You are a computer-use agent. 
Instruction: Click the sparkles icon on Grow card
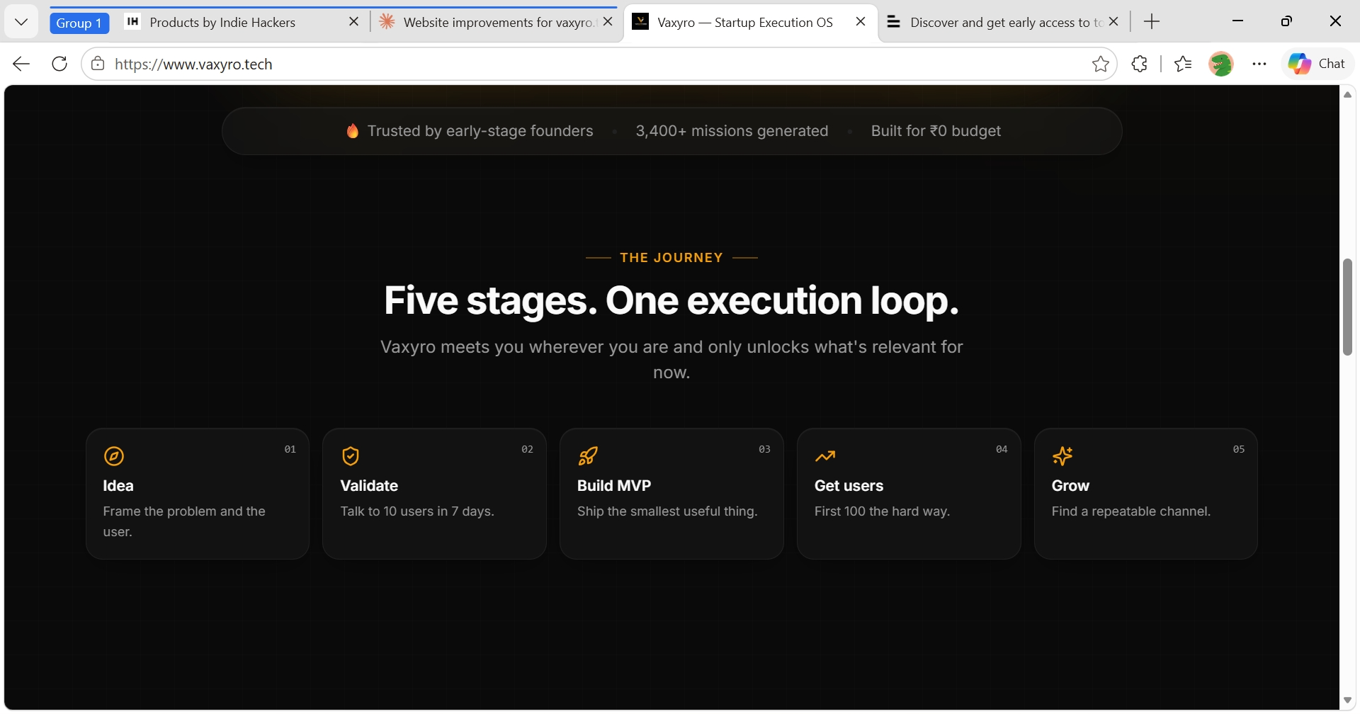[x=1062, y=456]
